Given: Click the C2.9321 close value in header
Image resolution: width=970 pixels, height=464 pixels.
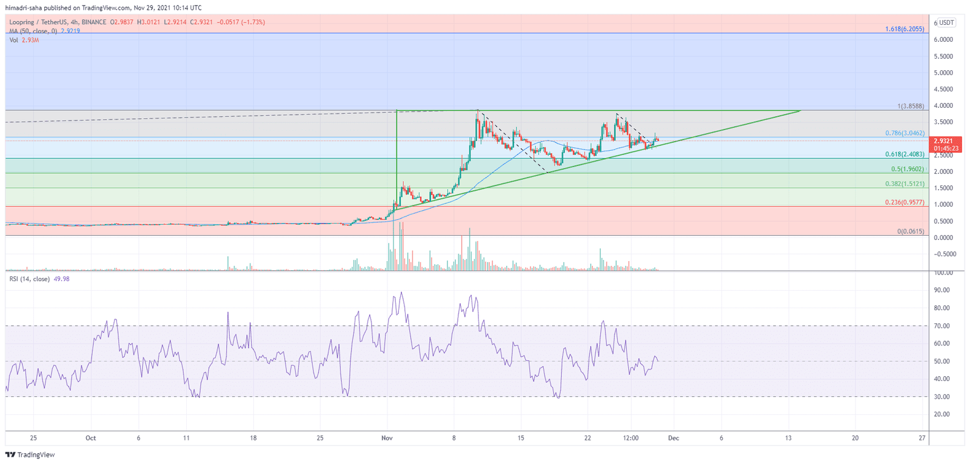Looking at the screenshot, I should 201,22.
